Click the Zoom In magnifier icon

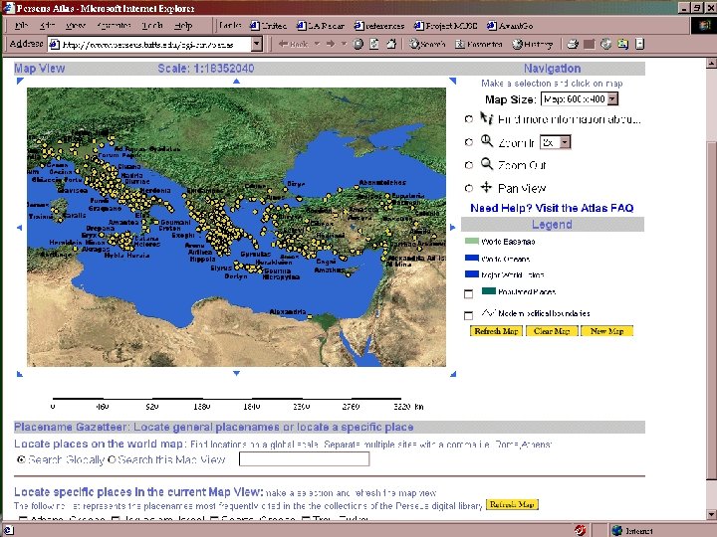pyautogui.click(x=487, y=141)
